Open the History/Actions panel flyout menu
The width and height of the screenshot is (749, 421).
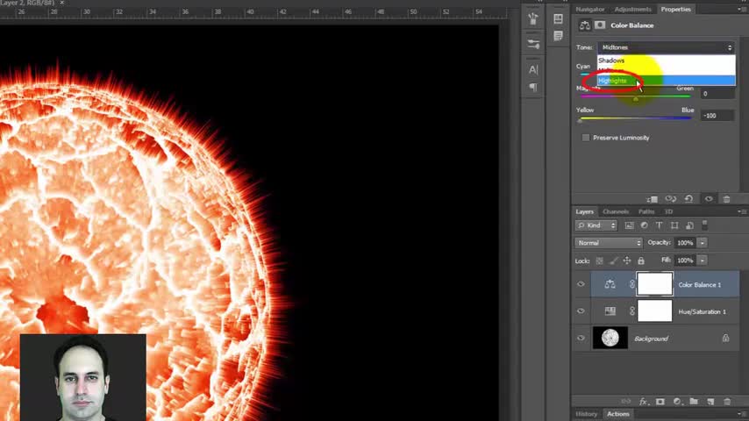click(x=740, y=414)
